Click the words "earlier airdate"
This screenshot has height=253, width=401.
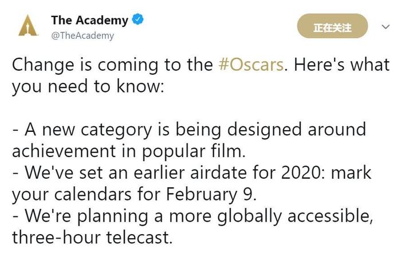pyautogui.click(x=190, y=173)
